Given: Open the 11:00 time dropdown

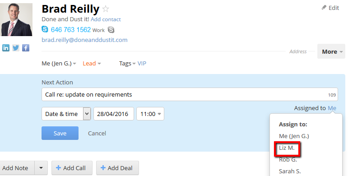Looking at the screenshot, I should (x=150, y=114).
